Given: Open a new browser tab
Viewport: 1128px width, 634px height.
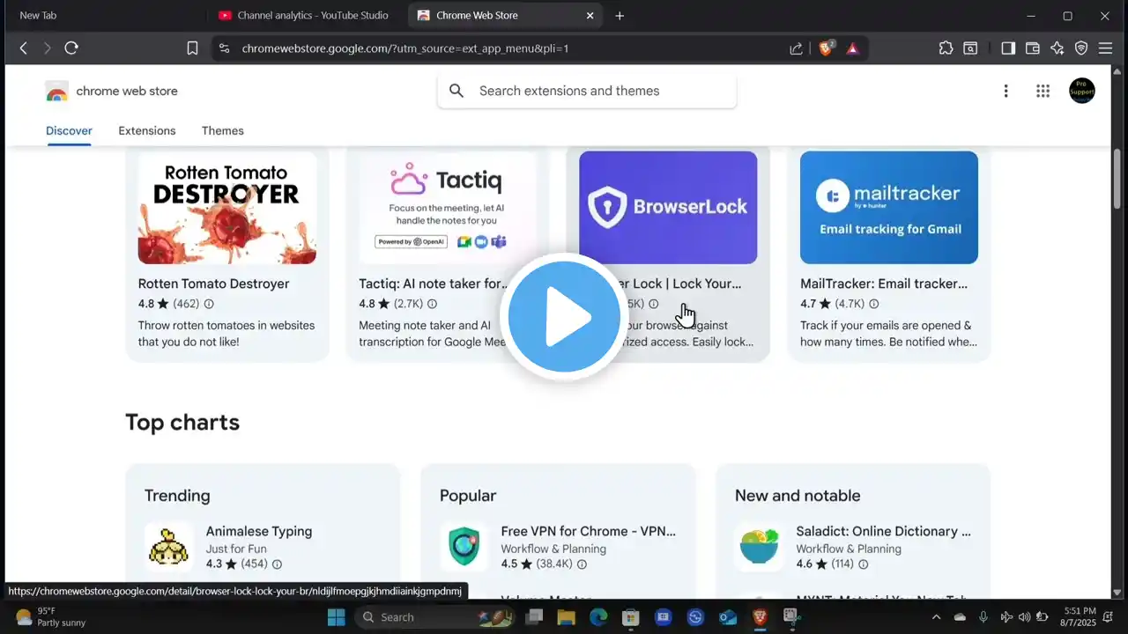Looking at the screenshot, I should coord(620,16).
